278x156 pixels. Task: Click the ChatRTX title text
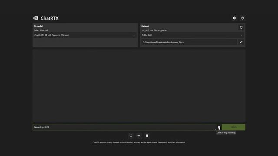pyautogui.click(x=50, y=18)
